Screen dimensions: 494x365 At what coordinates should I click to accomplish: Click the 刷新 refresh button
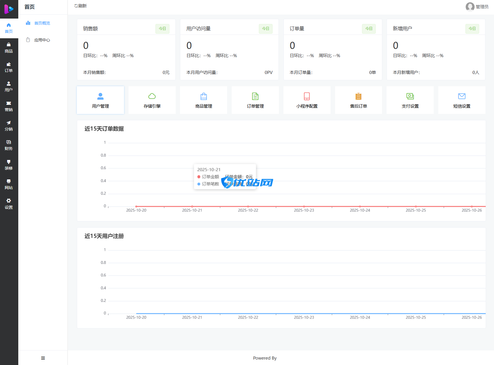[x=80, y=6]
